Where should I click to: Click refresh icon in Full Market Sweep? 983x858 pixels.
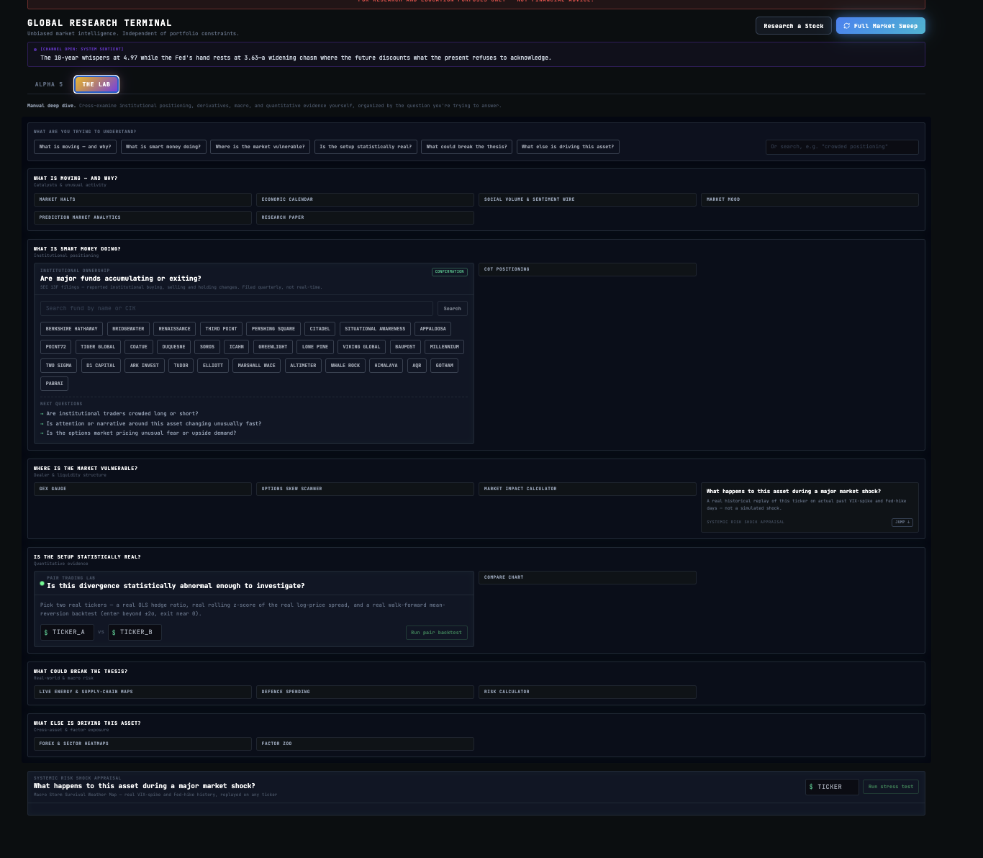coord(847,26)
